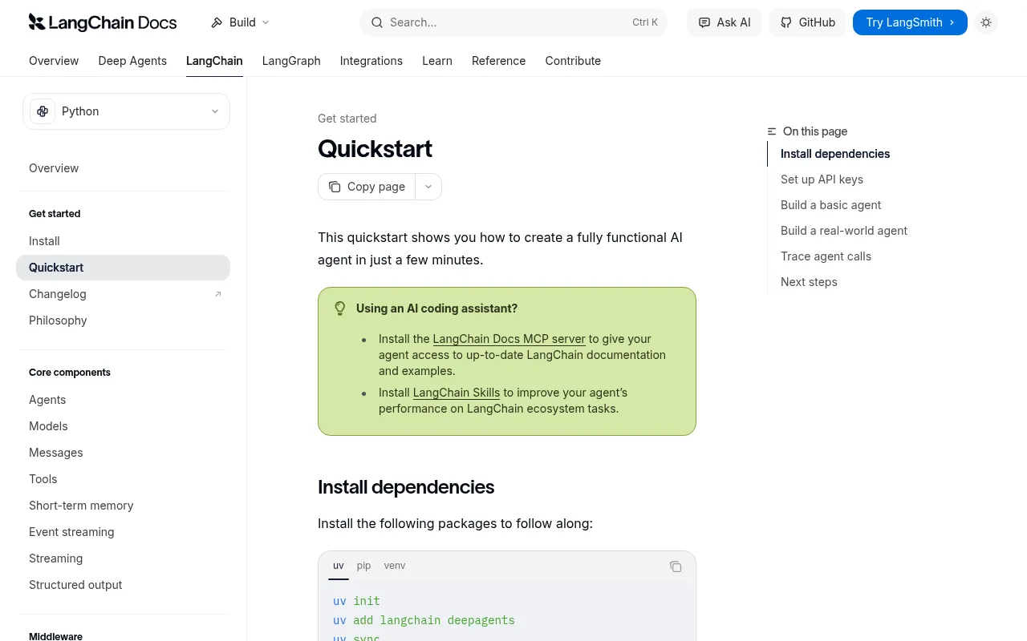
Task: Click the Quickstart page title
Action: coord(375,149)
